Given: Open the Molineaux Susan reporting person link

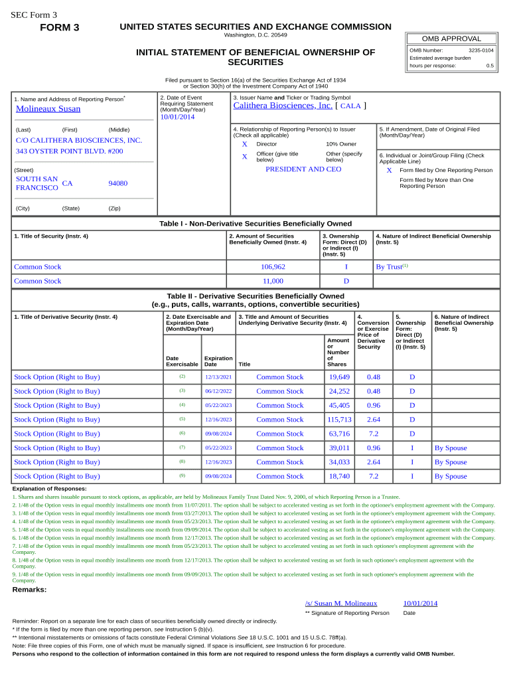Looking at the screenshot, I should point(48,109).
